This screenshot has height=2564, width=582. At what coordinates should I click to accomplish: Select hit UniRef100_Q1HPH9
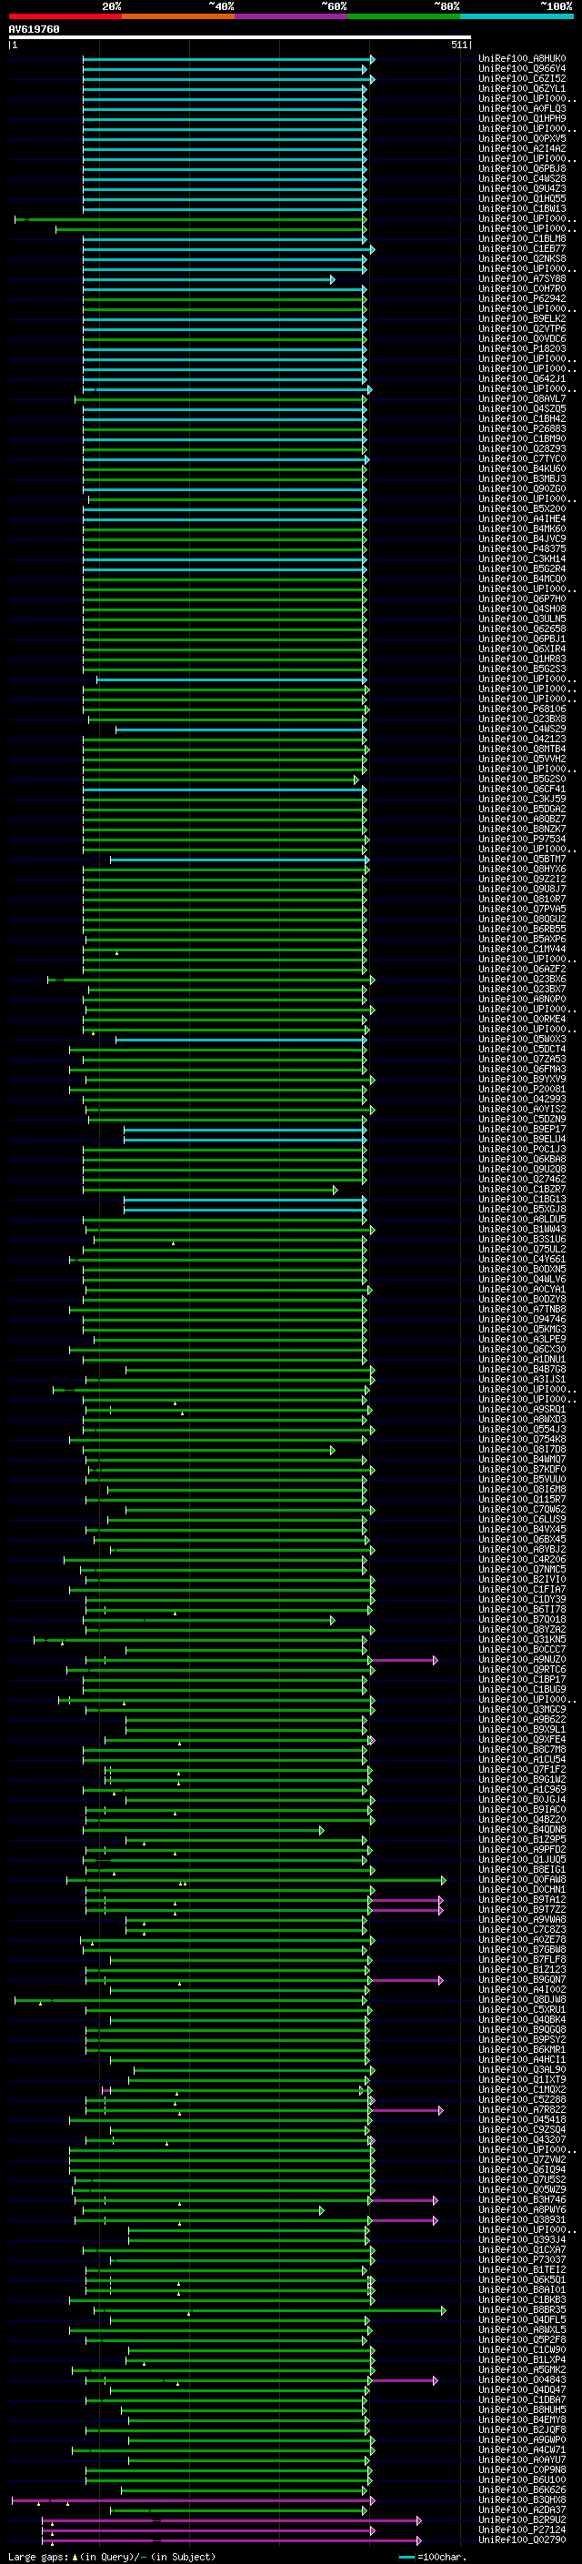point(522,118)
